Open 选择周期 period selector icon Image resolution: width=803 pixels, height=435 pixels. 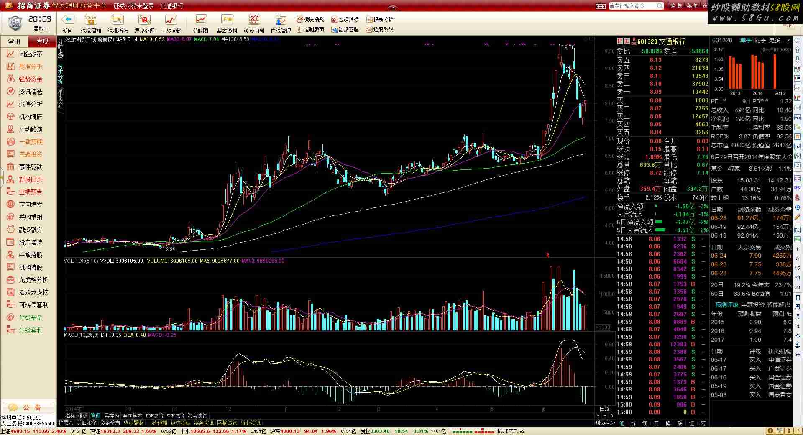pyautogui.click(x=91, y=20)
